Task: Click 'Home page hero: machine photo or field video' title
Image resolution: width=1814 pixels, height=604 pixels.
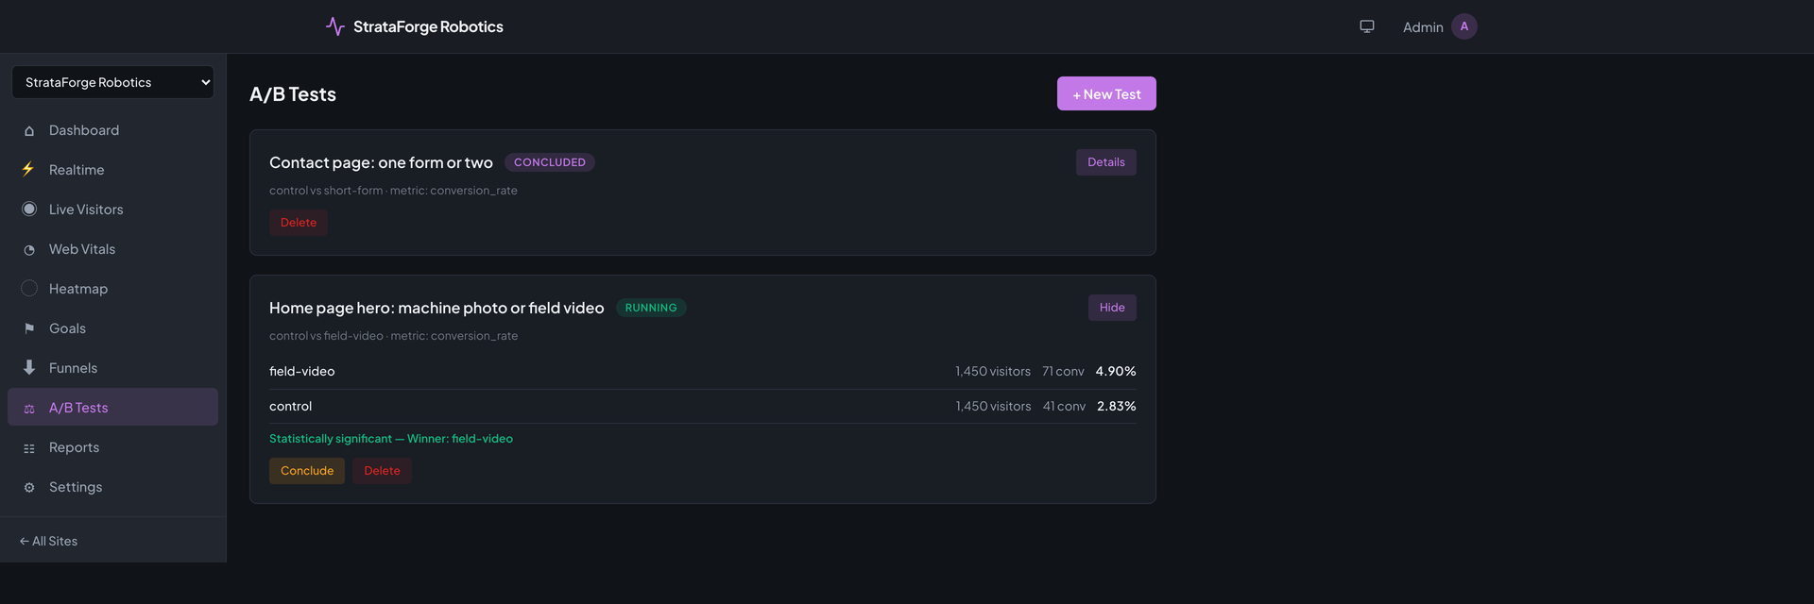Action: point(436,308)
